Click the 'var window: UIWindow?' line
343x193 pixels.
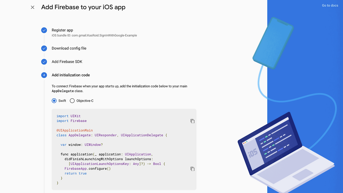point(82,145)
